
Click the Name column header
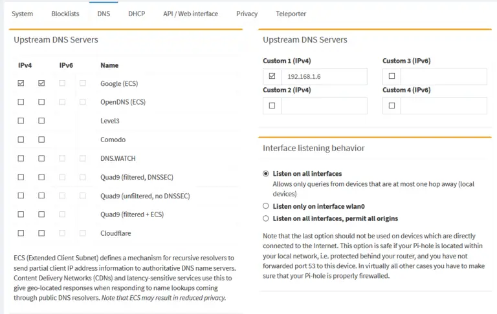109,65
